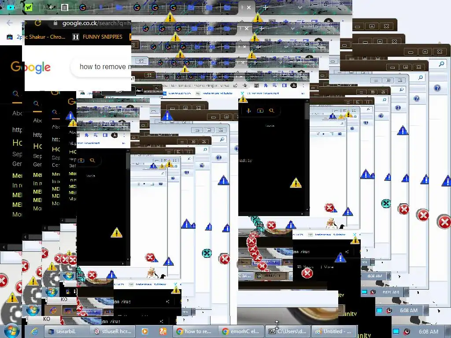Click the taskbar clock showing 6:08 AM
This screenshot has height=338, width=451.
[428, 332]
